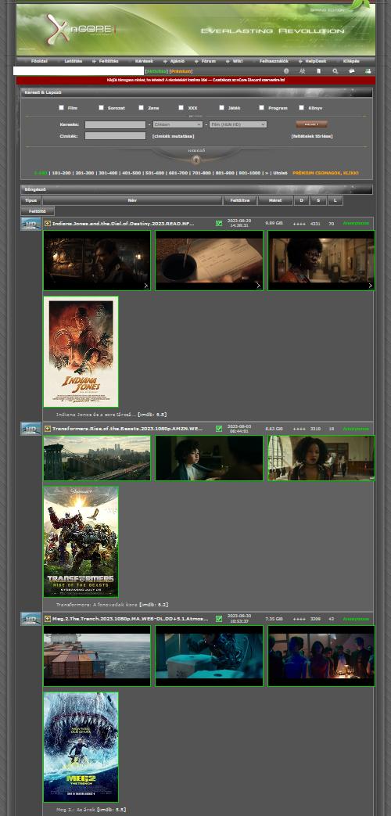Check the Film category checkbox
391x816 pixels.
point(61,108)
